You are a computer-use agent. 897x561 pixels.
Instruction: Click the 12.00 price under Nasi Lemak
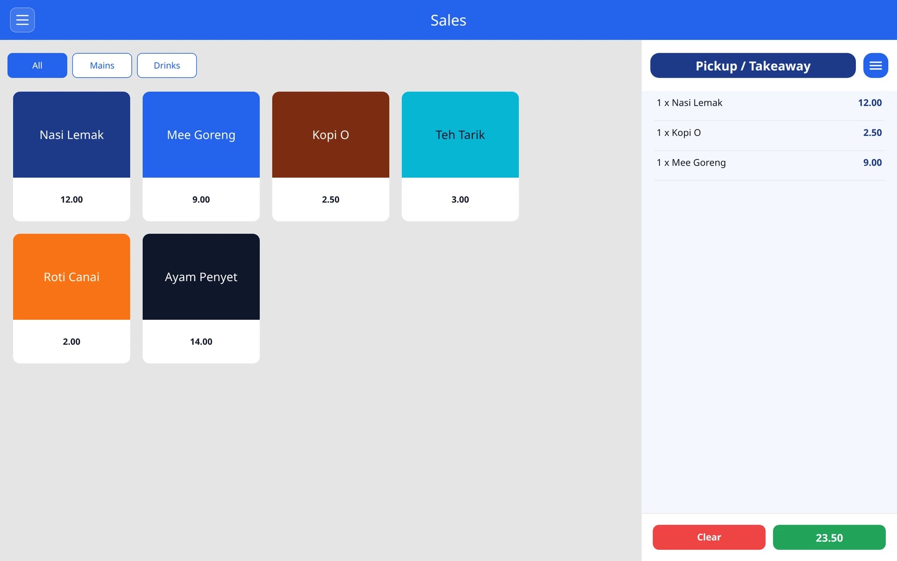pos(71,200)
